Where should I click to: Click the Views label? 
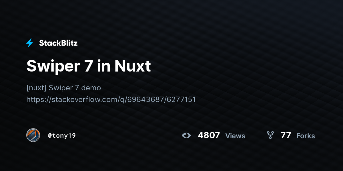[x=235, y=136]
